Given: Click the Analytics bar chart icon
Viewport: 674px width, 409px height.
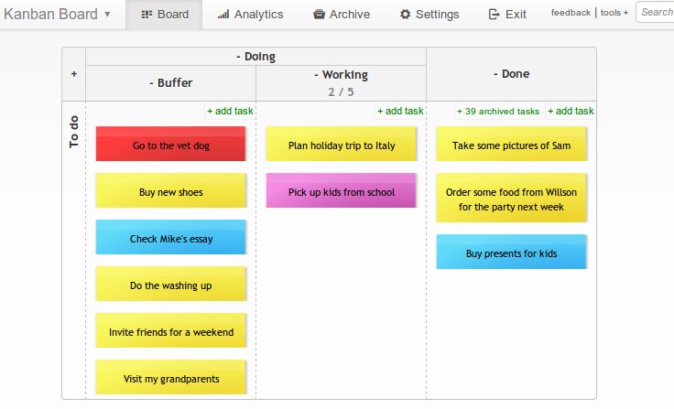Looking at the screenshot, I should (x=223, y=15).
